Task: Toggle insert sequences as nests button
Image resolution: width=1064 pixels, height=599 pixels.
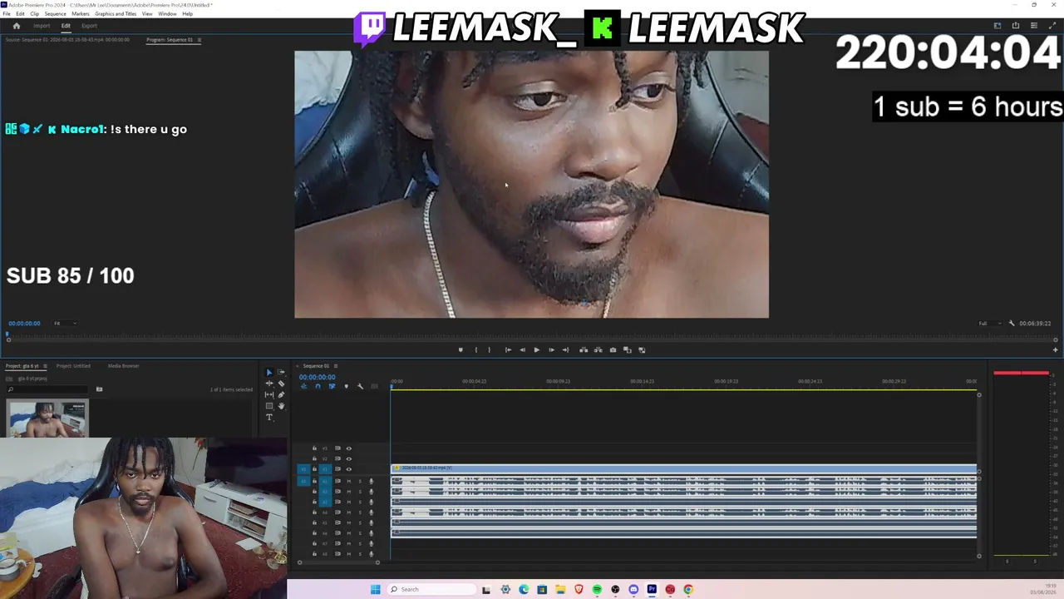Action: (303, 386)
